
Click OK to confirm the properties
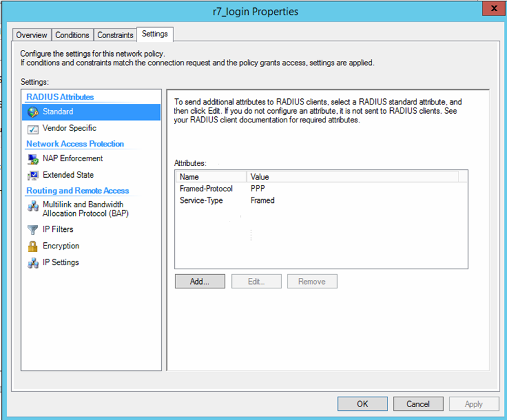point(363,404)
